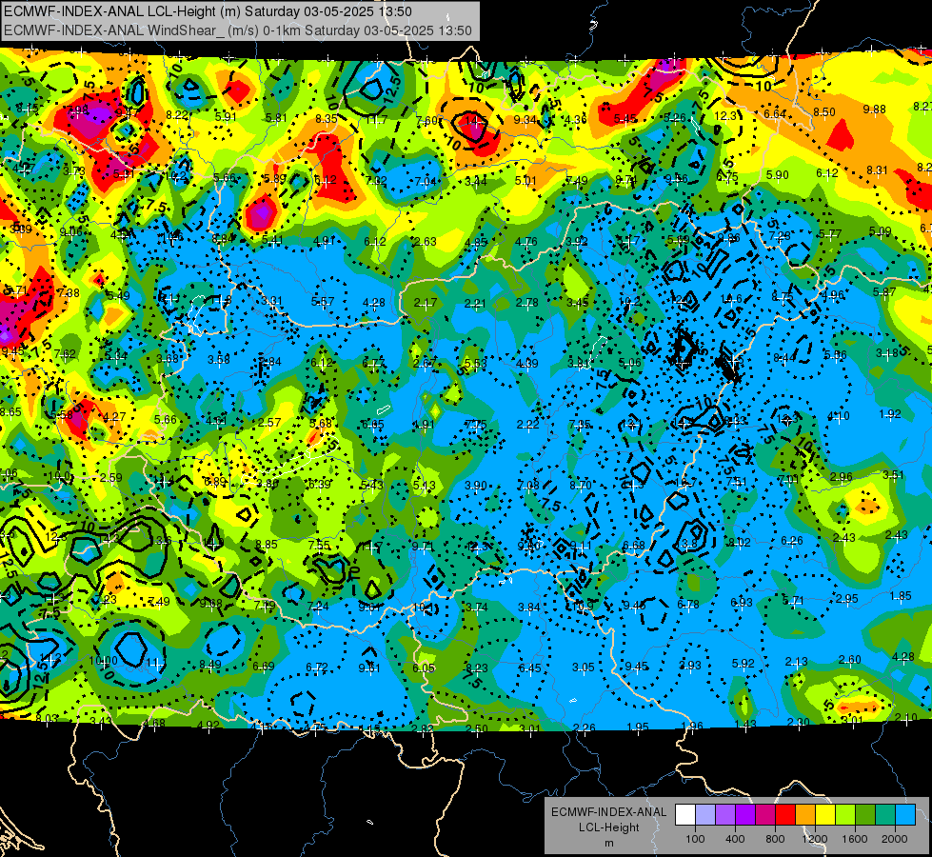Click the '2000' legend scale label

(895, 839)
